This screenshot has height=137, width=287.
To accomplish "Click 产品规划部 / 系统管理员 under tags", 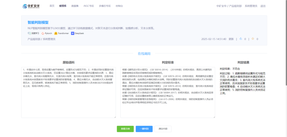I will point(41,39).
